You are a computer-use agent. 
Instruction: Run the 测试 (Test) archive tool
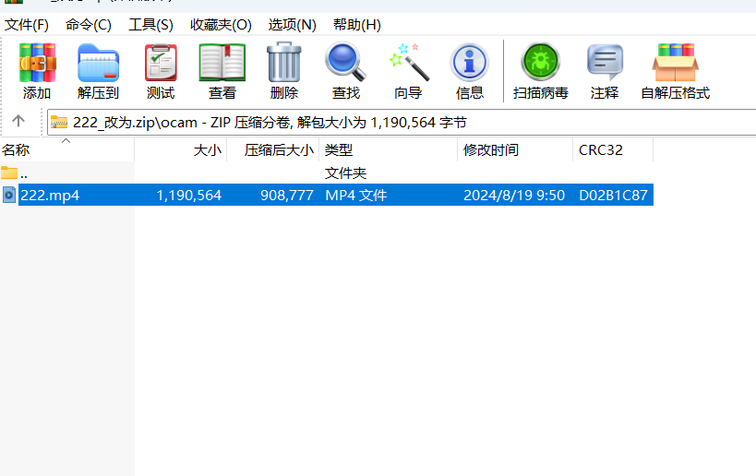[161, 71]
